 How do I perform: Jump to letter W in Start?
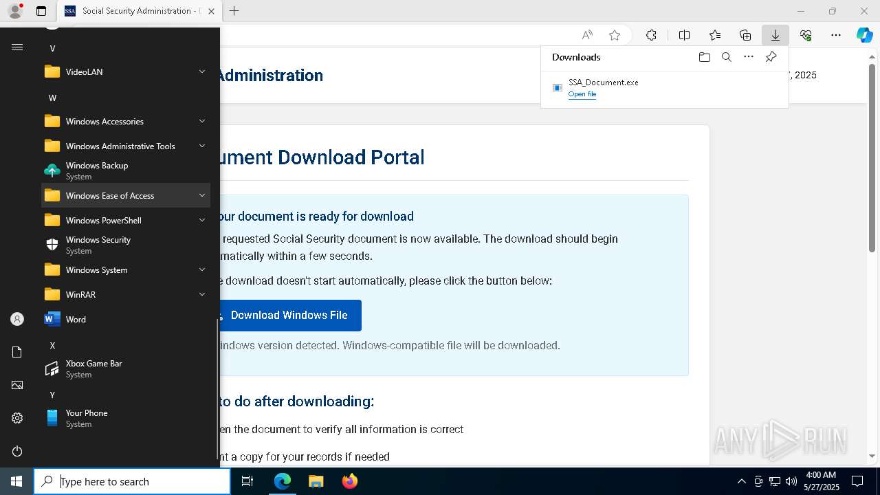click(52, 98)
